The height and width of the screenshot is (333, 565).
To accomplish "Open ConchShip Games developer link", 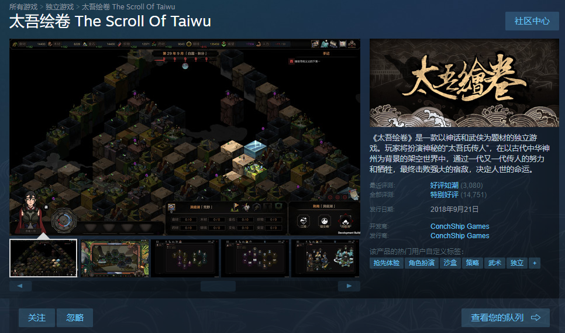I will pyautogui.click(x=460, y=226).
